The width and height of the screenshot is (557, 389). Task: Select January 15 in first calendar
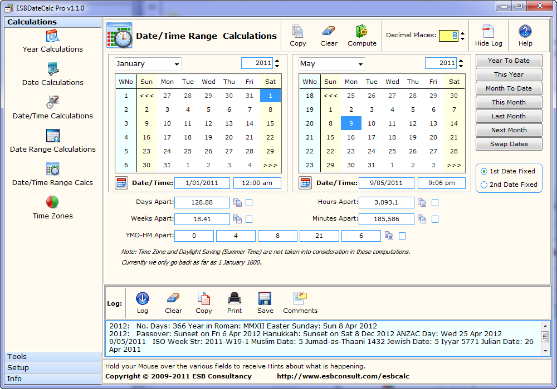(270, 123)
